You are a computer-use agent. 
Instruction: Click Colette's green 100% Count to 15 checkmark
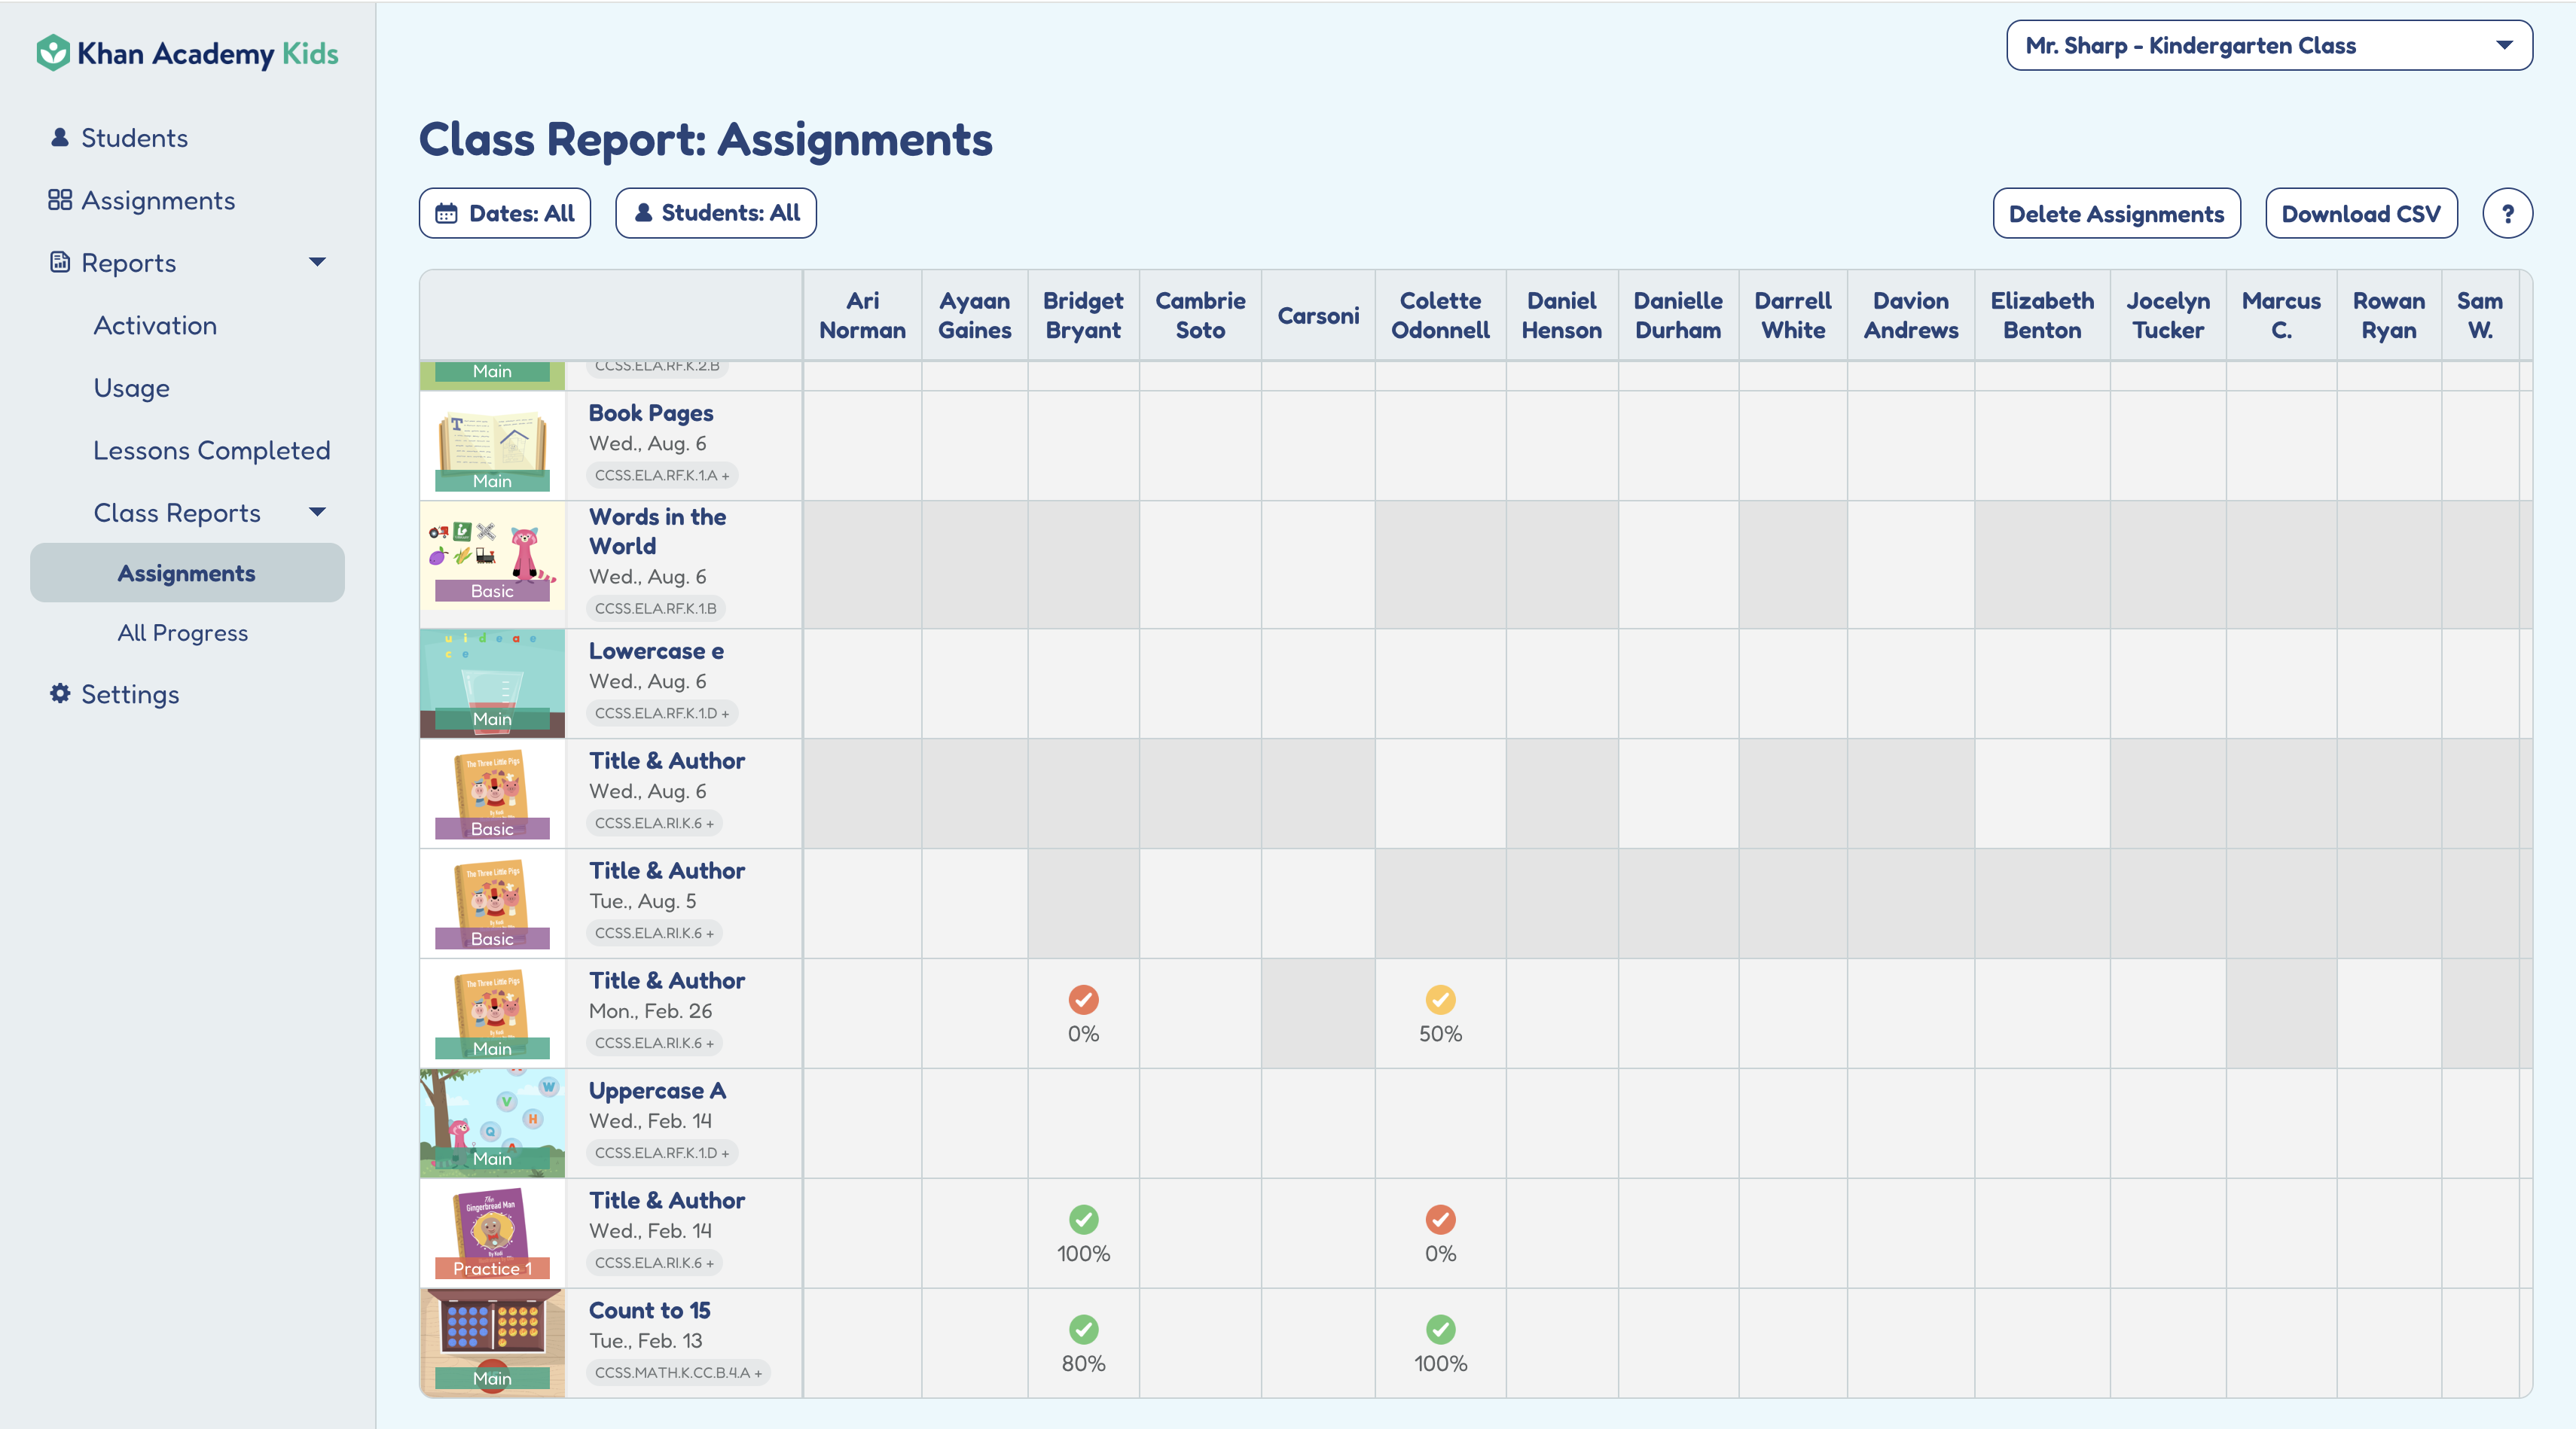(1439, 1329)
